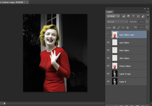152x106 pixels.
Task: Click the Skin Colour layer thumbnail
Action: click(115, 58)
